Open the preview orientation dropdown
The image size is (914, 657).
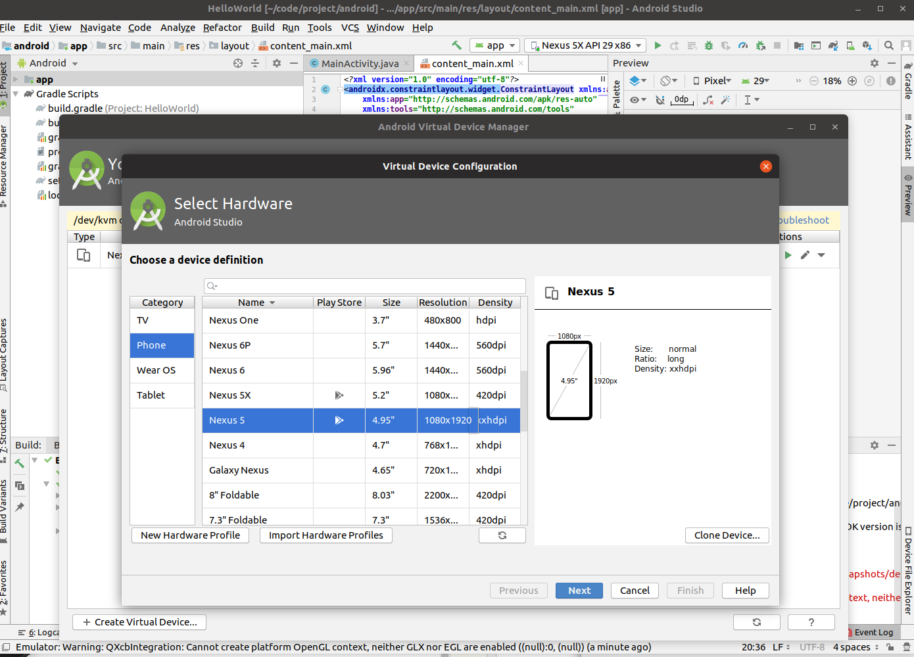coord(669,81)
